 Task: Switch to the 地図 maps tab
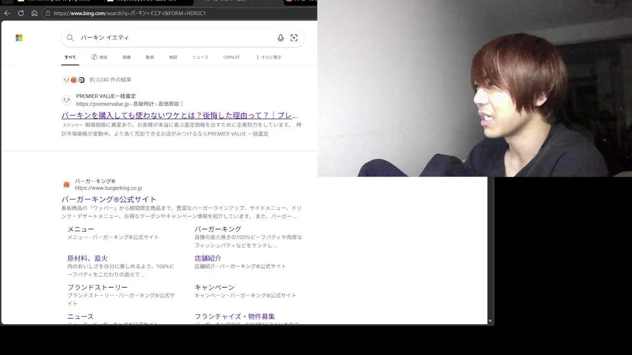[173, 57]
